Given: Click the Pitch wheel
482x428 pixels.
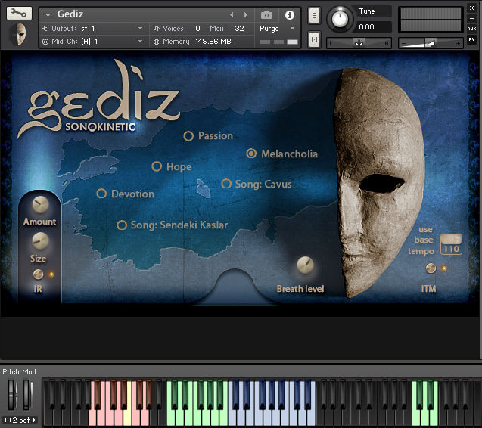Looking at the screenshot, I should (x=11, y=395).
